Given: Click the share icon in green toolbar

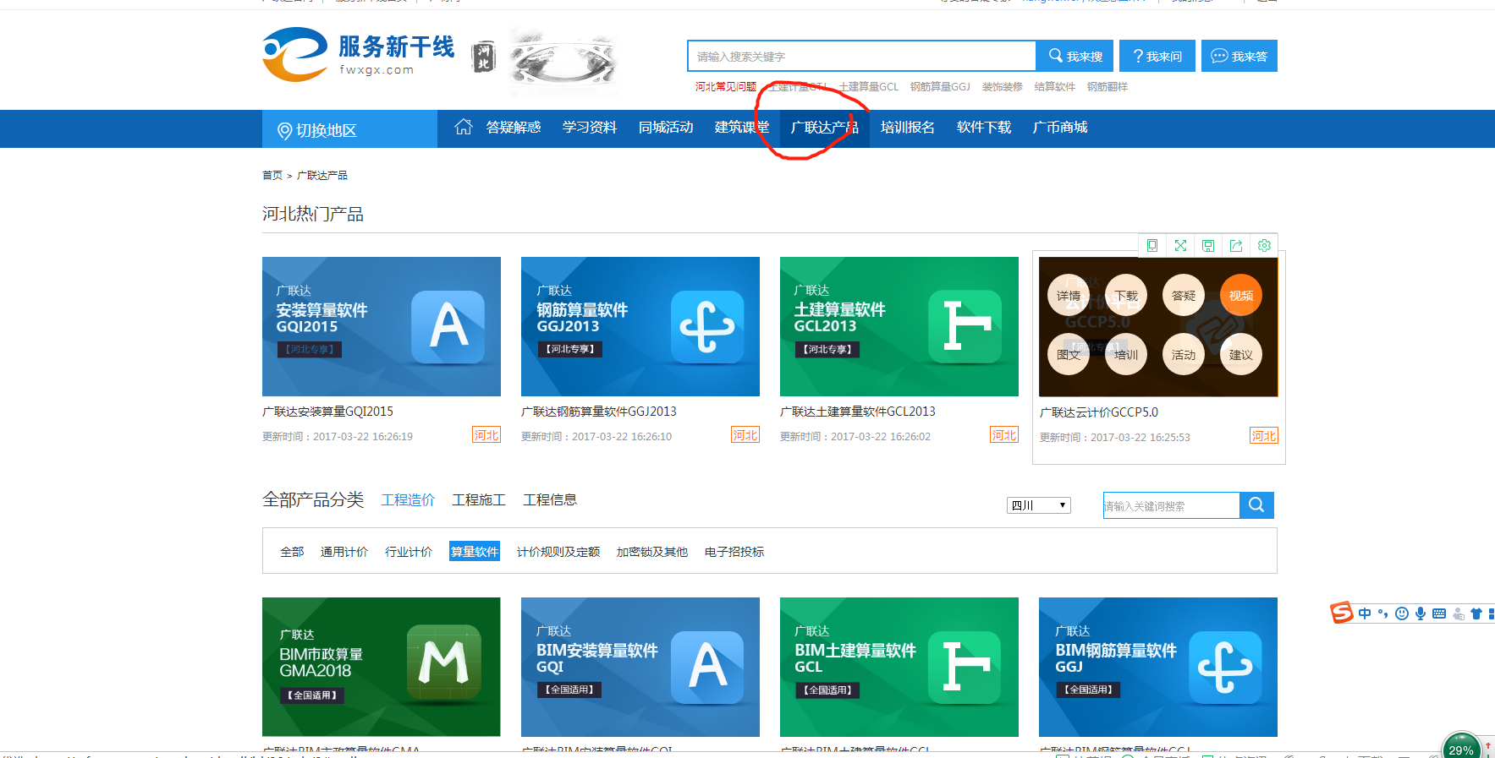Looking at the screenshot, I should point(1236,245).
